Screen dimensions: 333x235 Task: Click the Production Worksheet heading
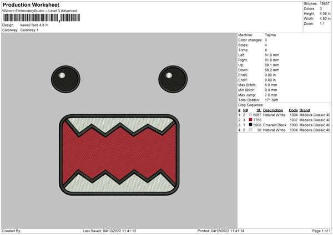30,5
